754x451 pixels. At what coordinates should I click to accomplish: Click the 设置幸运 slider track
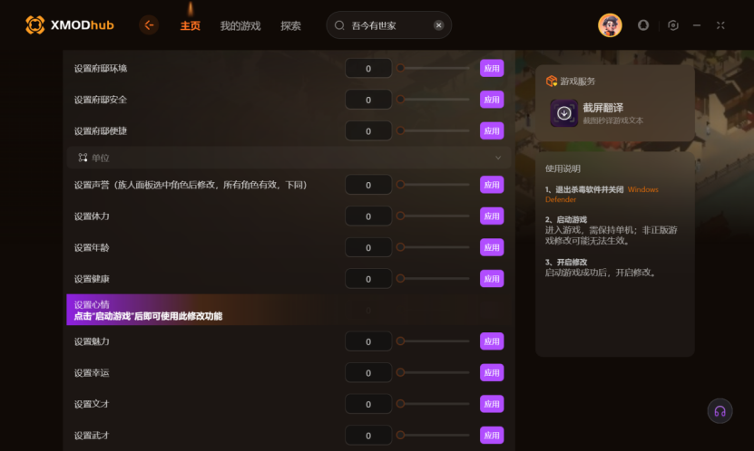pos(434,373)
